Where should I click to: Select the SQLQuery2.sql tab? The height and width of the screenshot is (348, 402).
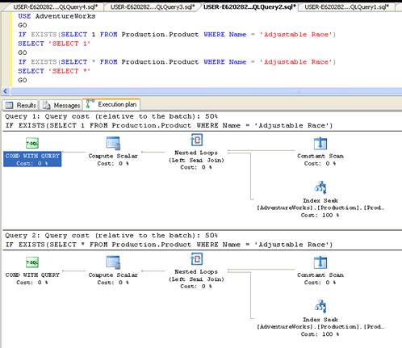point(249,6)
